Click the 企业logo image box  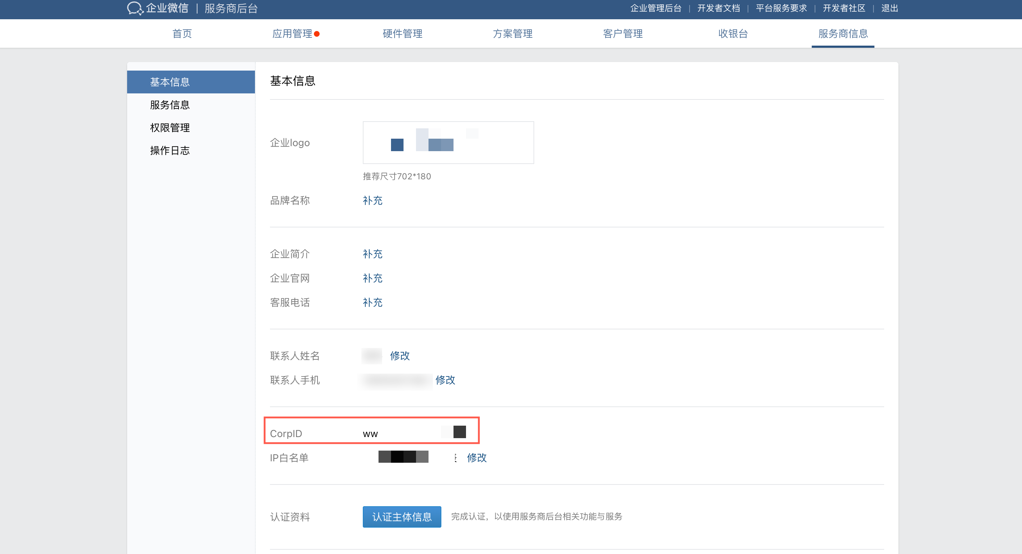tap(448, 143)
